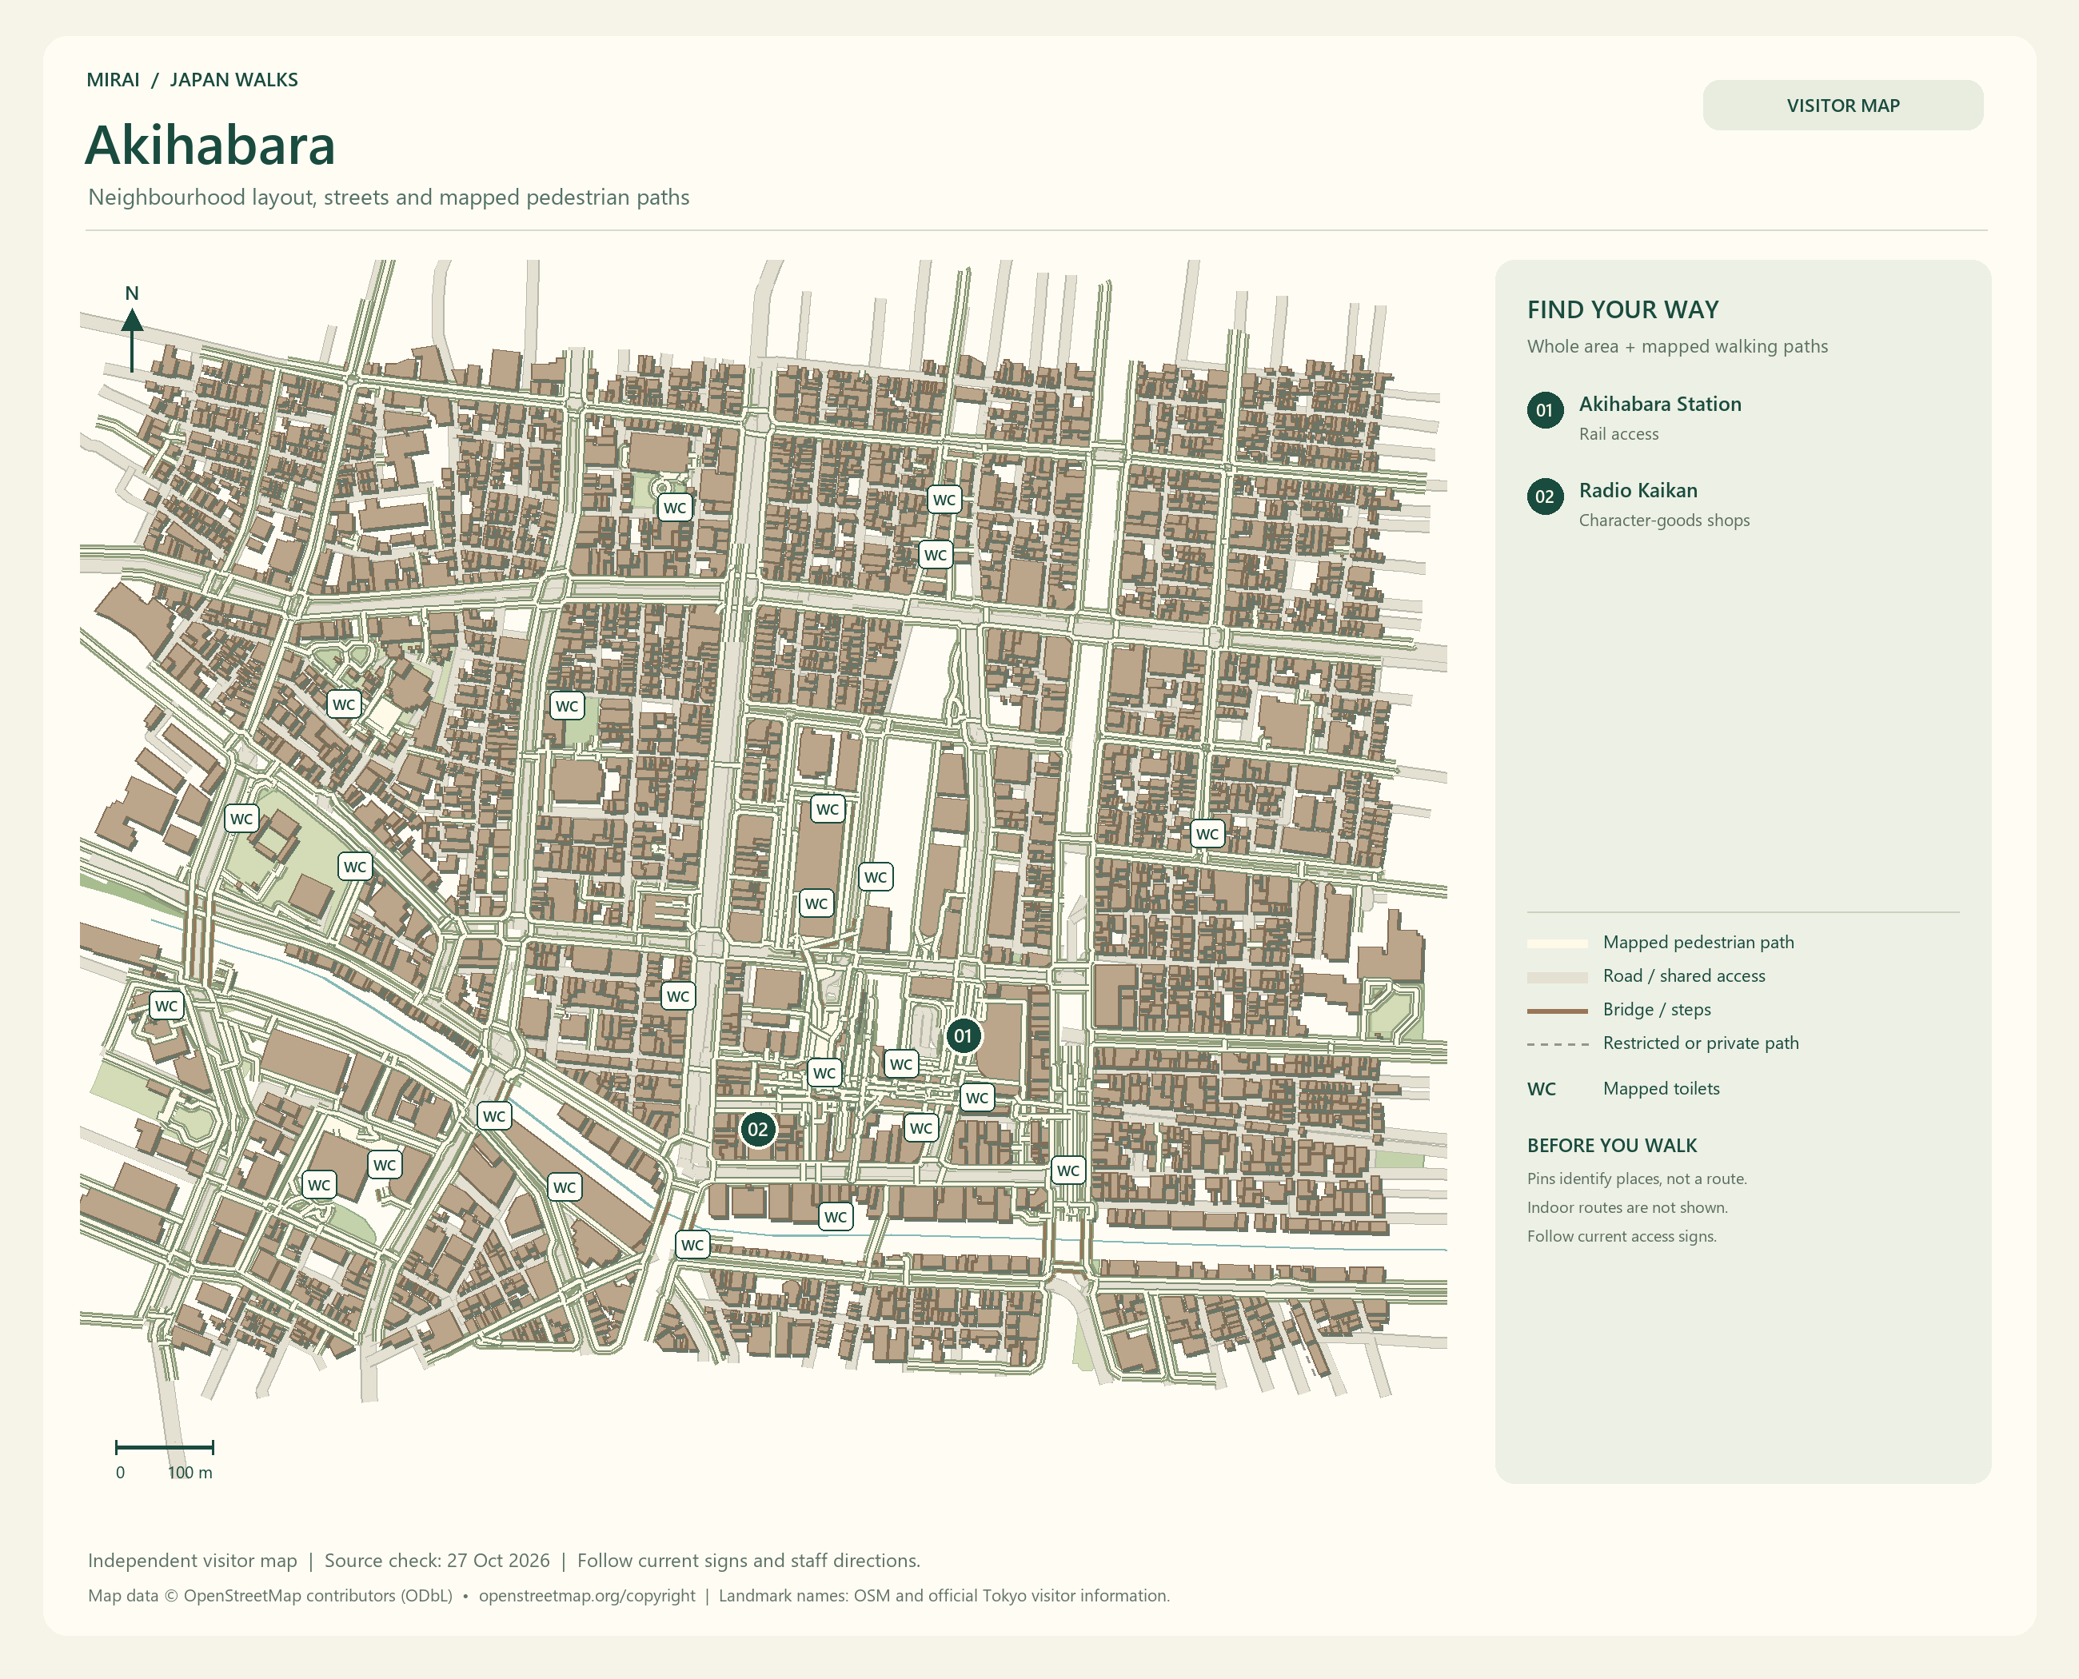Click the 'Mapped pedestrian path' legend label
Image resolution: width=2079 pixels, height=1679 pixels.
(1698, 942)
